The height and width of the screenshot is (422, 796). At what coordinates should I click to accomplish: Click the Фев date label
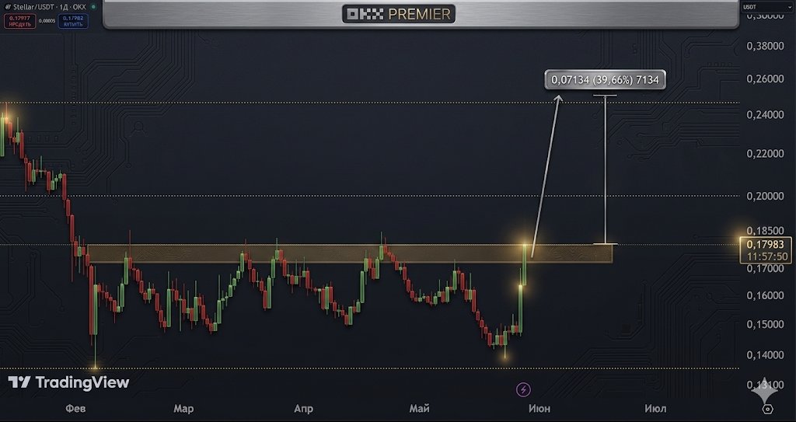pyautogui.click(x=75, y=409)
